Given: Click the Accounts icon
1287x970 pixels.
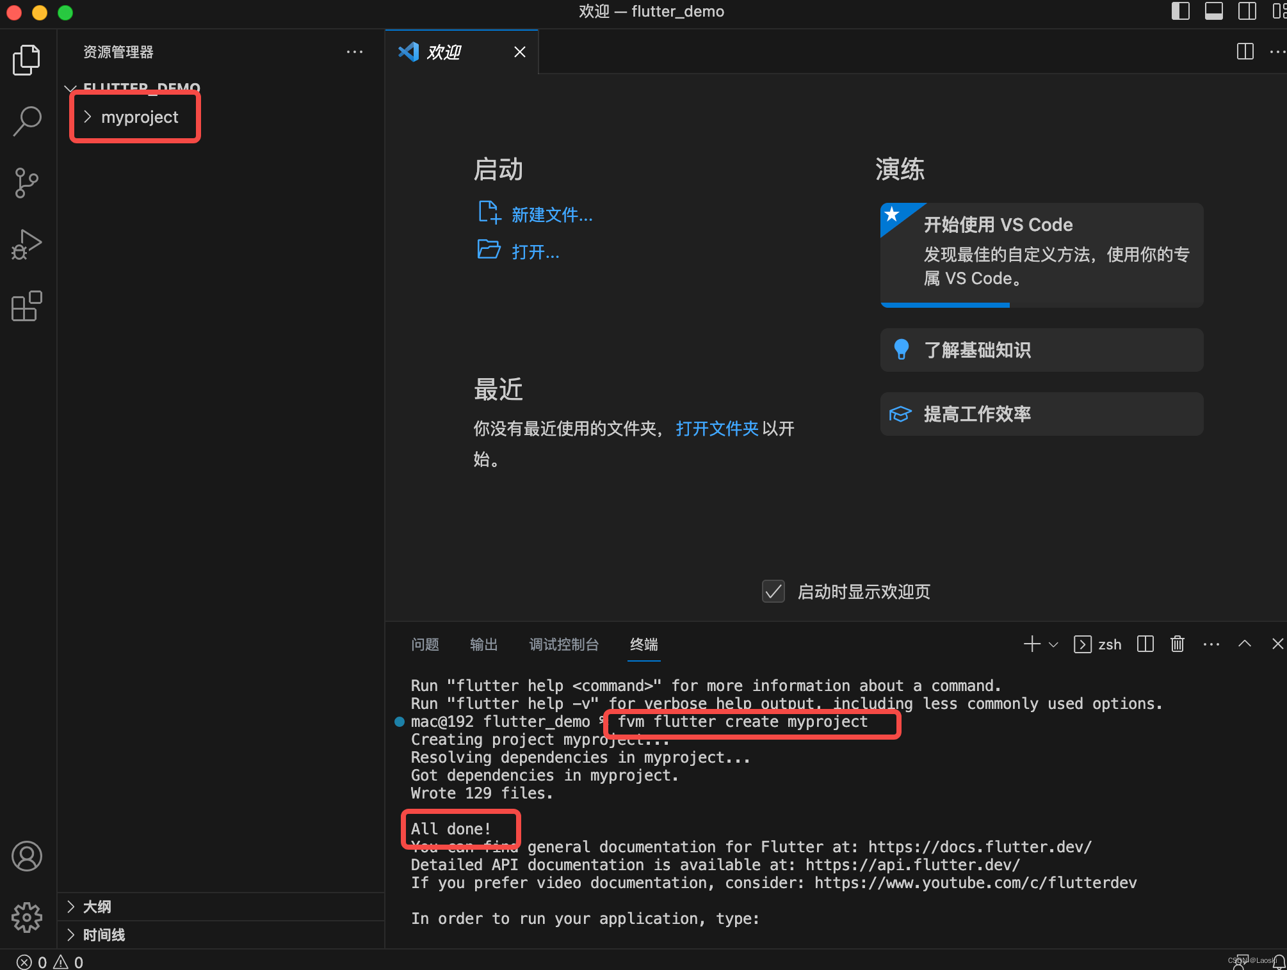Looking at the screenshot, I should tap(27, 856).
